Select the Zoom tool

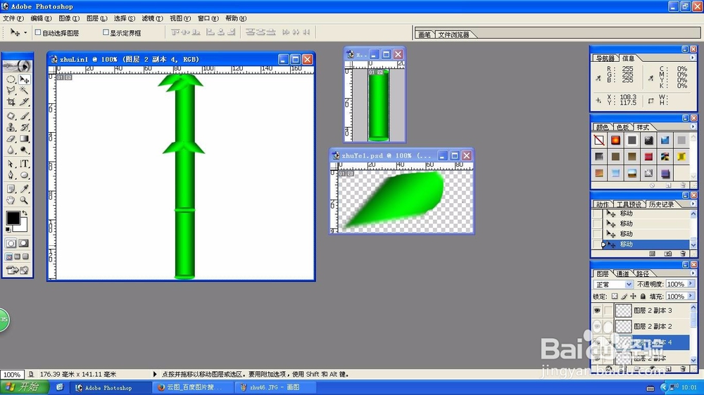coord(24,200)
